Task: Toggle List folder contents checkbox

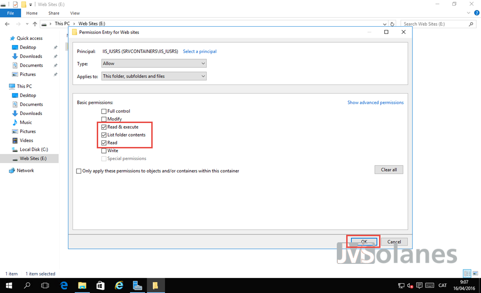Action: pos(104,135)
